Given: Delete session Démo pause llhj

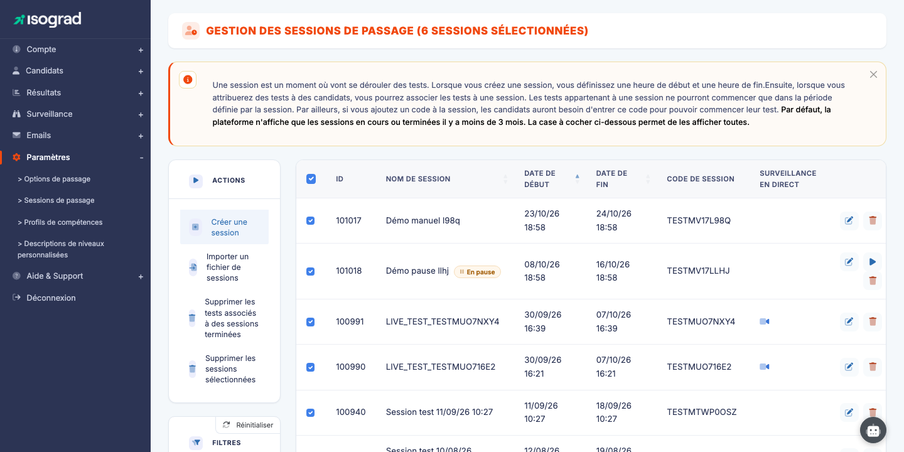Looking at the screenshot, I should coord(873,281).
